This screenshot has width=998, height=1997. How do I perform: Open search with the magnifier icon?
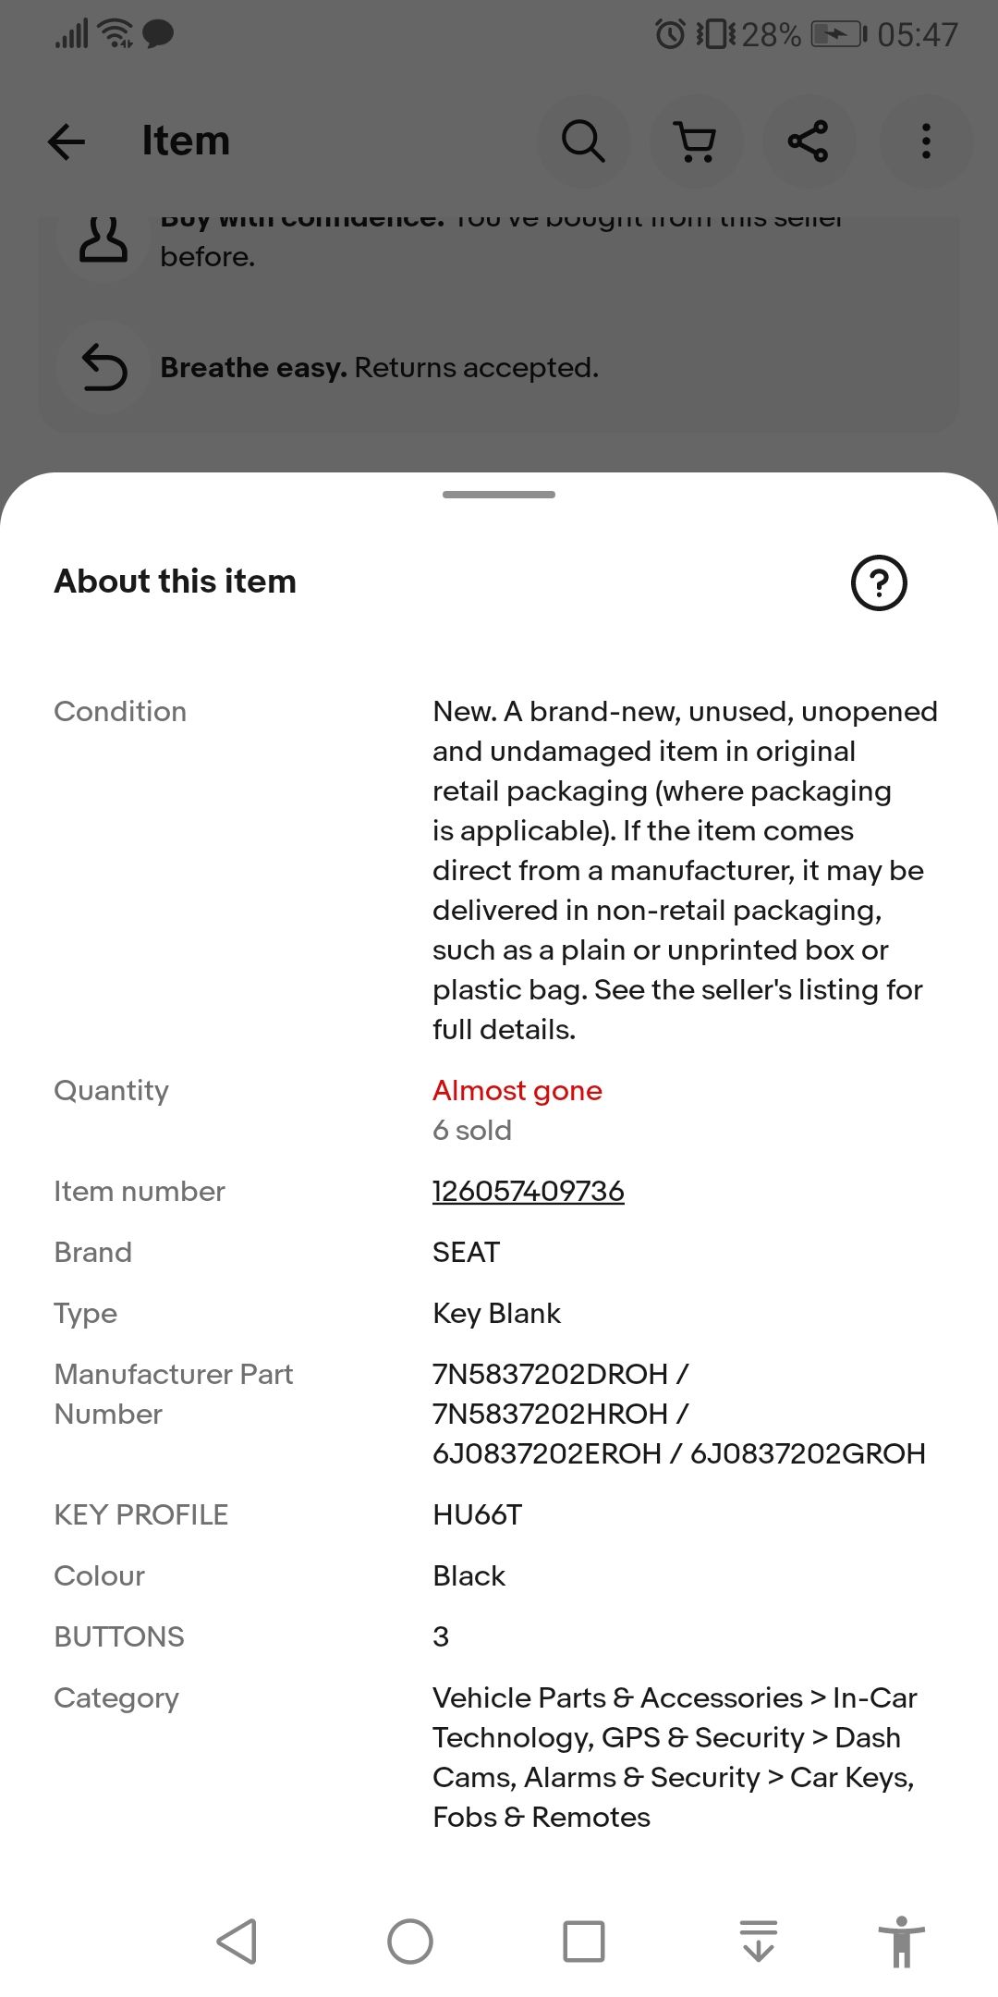(583, 142)
